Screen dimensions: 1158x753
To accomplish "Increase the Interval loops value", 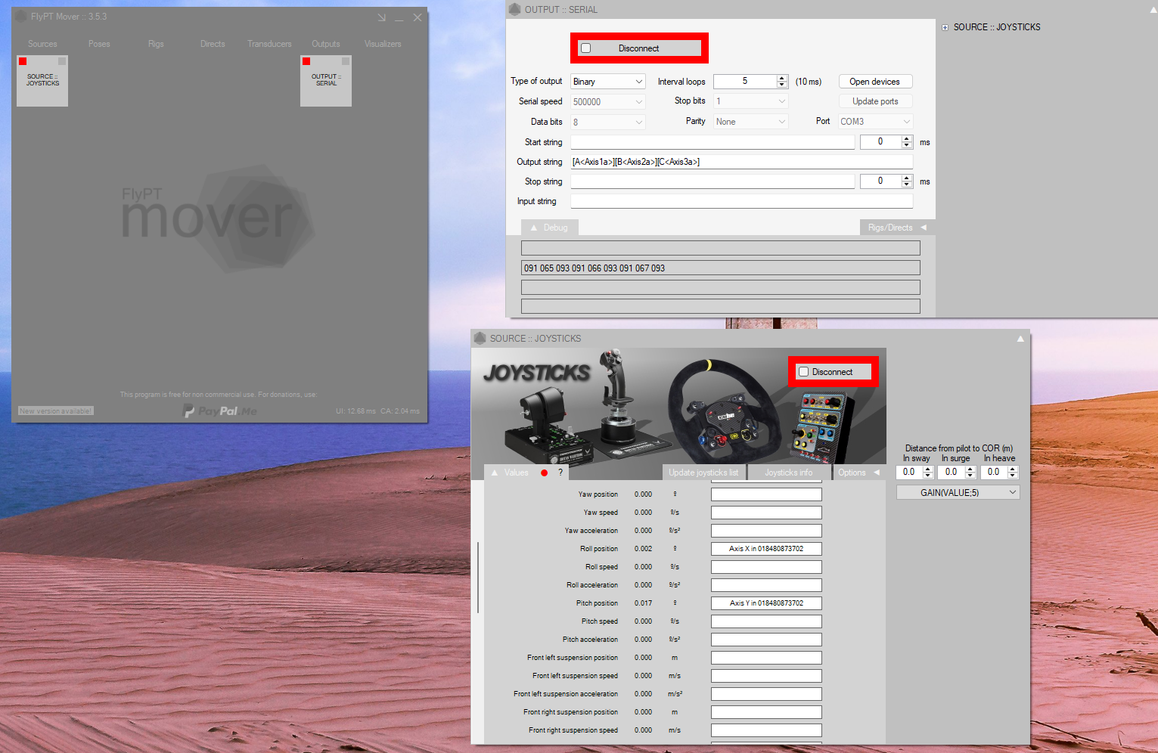I will click(783, 78).
